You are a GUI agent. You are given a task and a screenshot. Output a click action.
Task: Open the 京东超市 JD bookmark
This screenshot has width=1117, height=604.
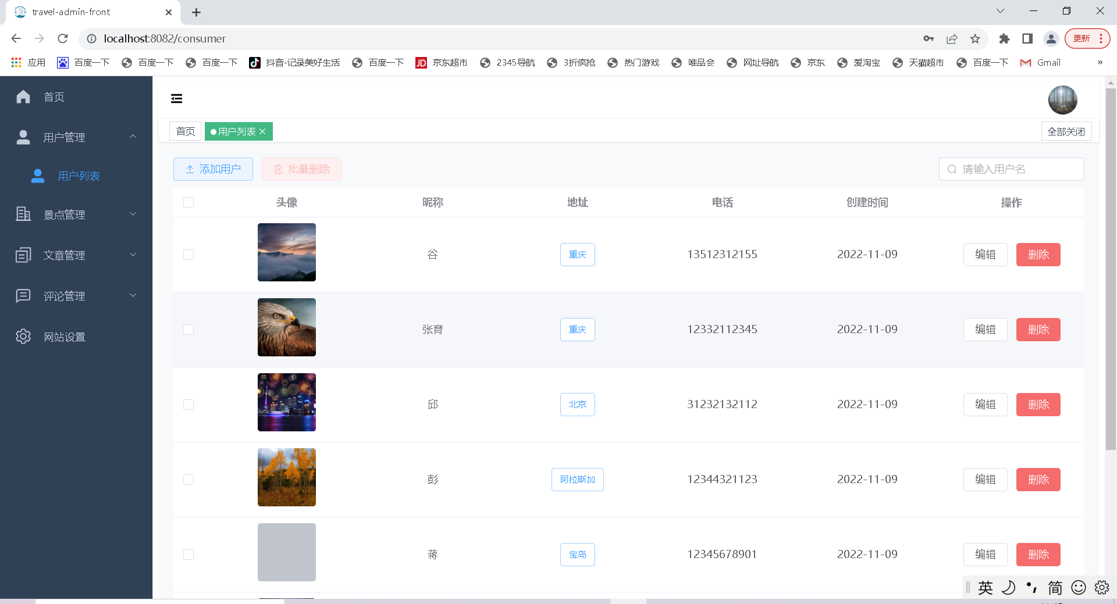(442, 62)
